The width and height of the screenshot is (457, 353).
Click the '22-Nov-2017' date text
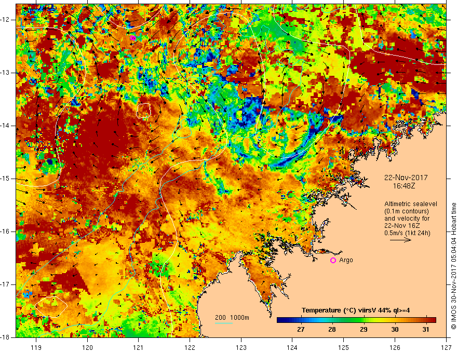point(406,178)
